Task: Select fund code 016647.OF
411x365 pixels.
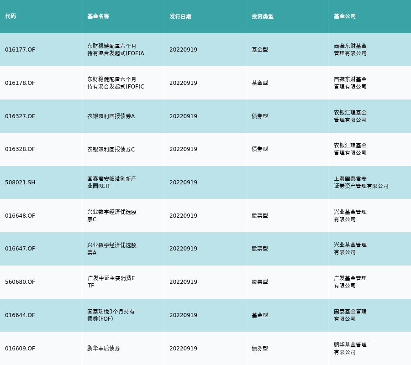Action: pyautogui.click(x=20, y=249)
